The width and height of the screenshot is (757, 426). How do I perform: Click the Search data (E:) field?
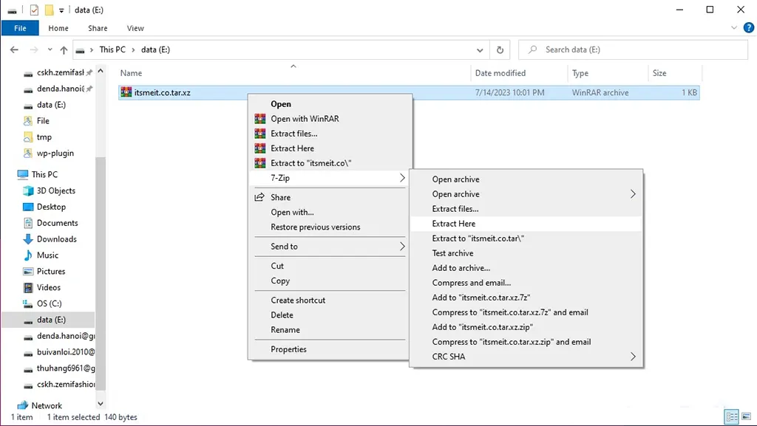636,50
